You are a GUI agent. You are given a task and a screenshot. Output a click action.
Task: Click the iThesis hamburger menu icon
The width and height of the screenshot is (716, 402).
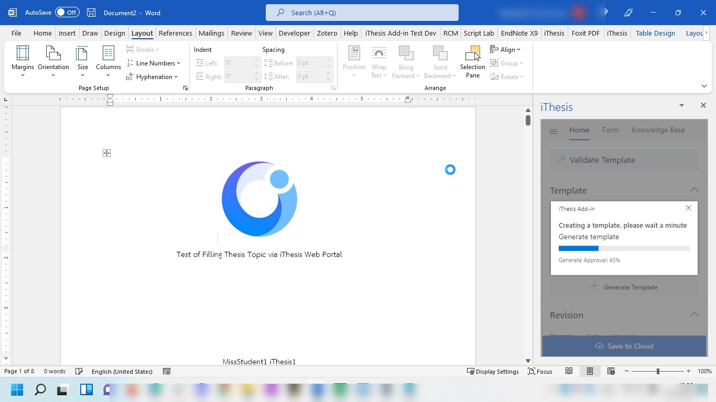pyautogui.click(x=554, y=131)
